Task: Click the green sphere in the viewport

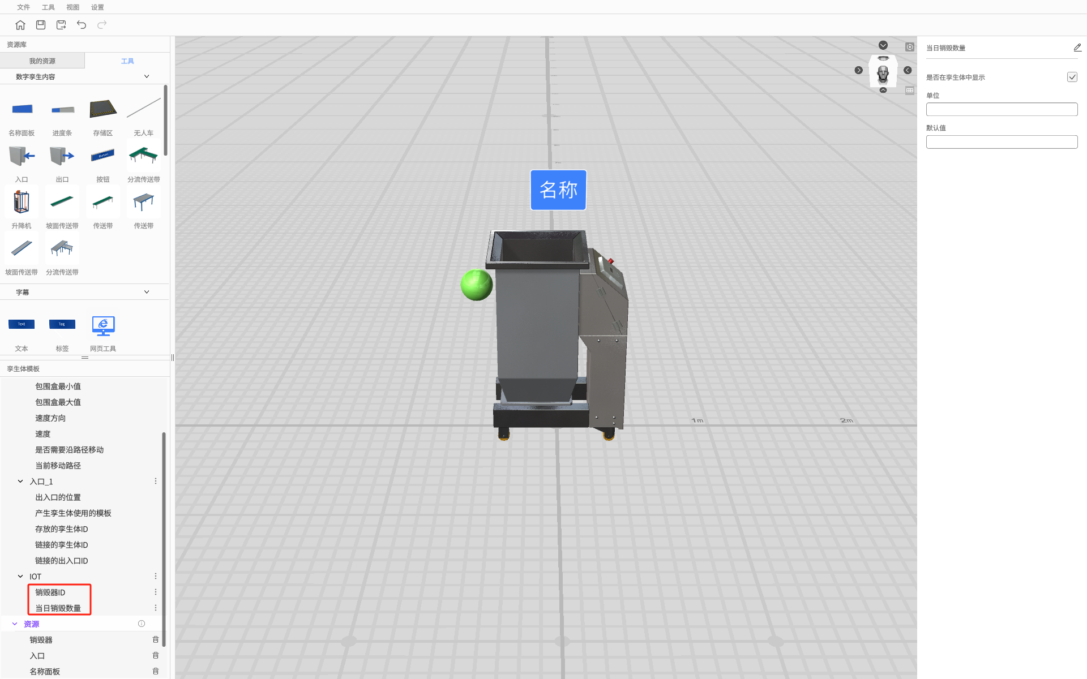Action: [476, 285]
